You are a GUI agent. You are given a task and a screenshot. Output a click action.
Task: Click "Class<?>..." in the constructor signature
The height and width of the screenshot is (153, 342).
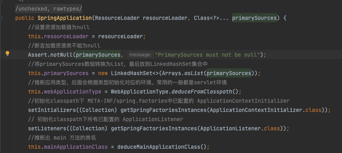(x=211, y=18)
